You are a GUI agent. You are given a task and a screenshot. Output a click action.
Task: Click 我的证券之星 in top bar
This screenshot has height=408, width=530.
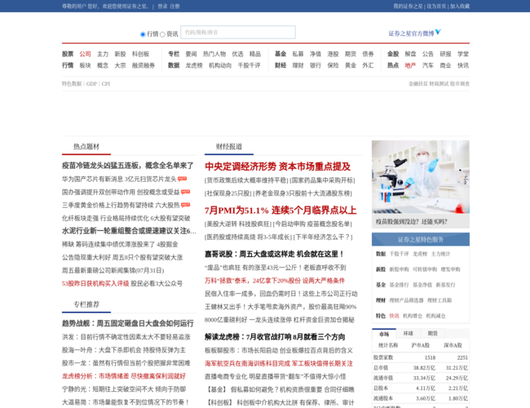coord(408,6)
